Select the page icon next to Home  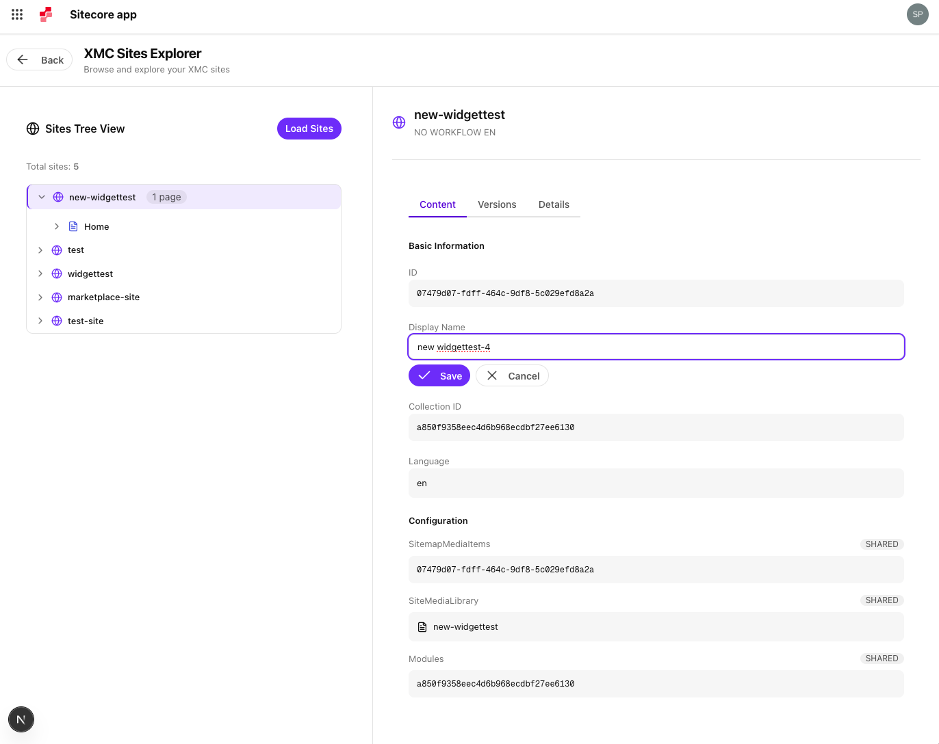tap(73, 226)
